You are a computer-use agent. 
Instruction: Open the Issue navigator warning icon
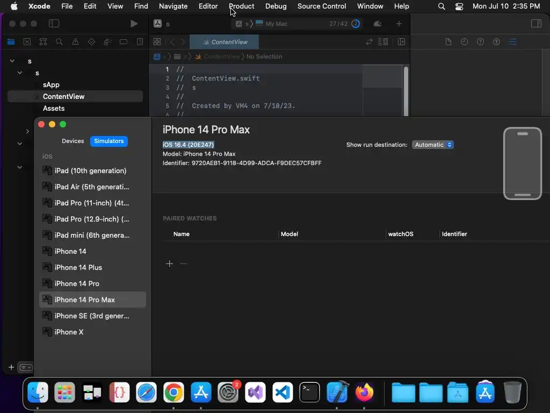pos(75,42)
